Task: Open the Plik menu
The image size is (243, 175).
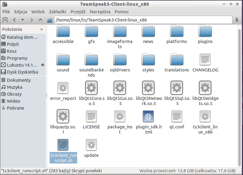Action: click(x=6, y=12)
